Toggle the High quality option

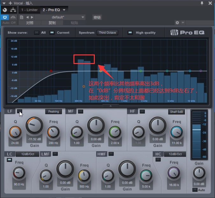pyautogui.click(x=130, y=33)
